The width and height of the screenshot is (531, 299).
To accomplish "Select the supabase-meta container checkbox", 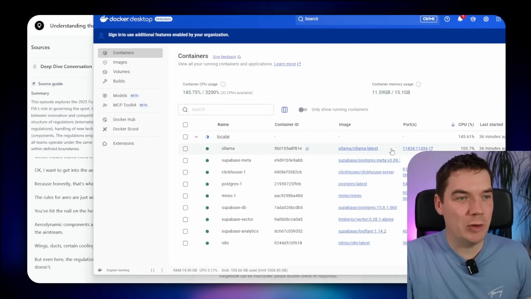I will (185, 161).
